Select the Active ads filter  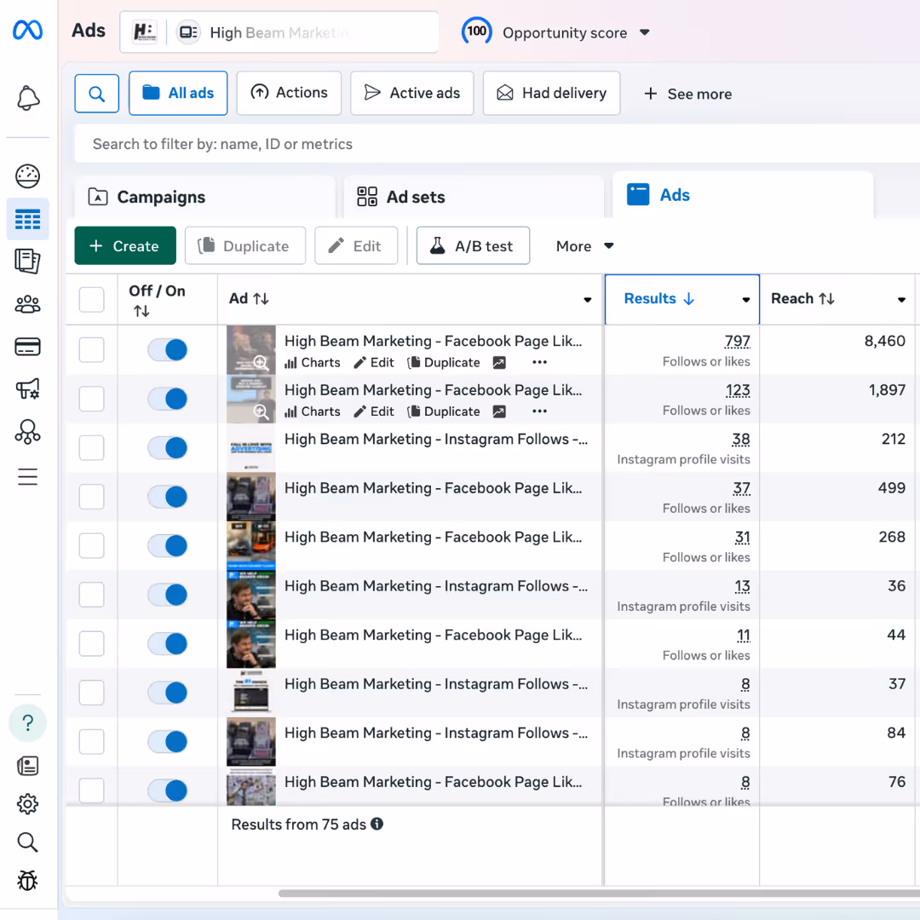point(412,94)
